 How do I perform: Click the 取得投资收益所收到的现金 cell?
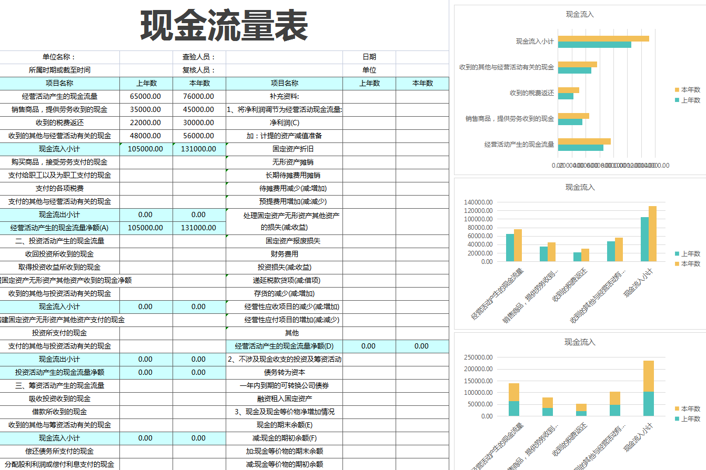[x=59, y=267]
